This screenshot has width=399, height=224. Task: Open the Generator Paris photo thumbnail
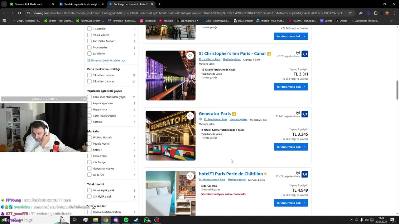171,136
